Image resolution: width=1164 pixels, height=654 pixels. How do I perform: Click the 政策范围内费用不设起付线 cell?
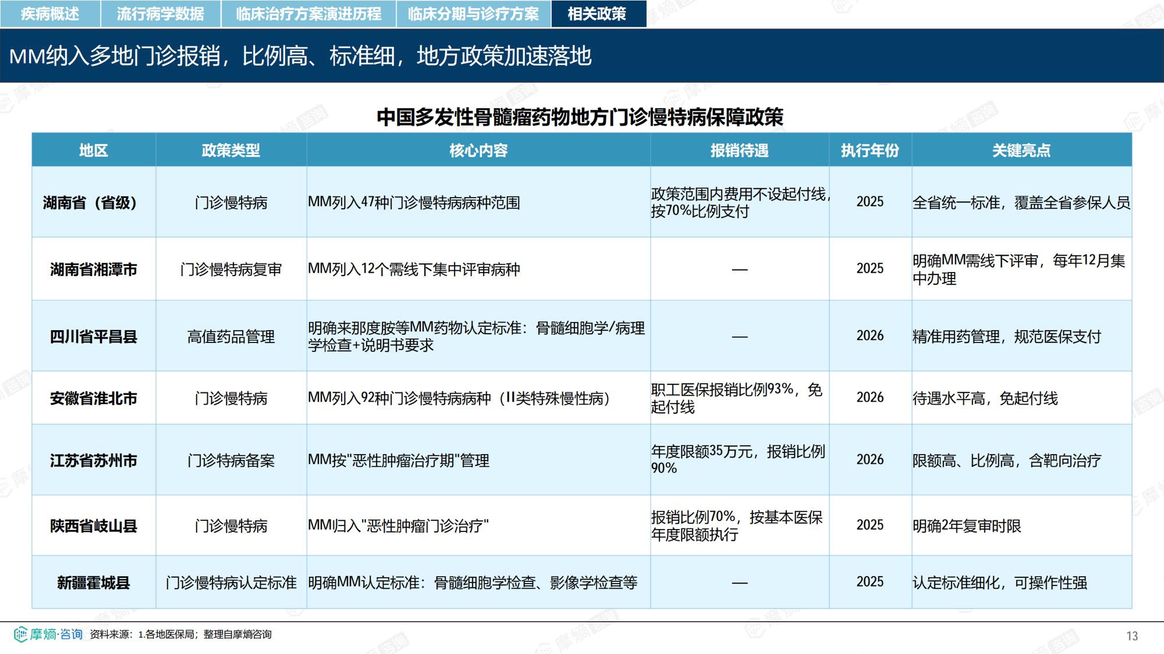[x=740, y=202]
